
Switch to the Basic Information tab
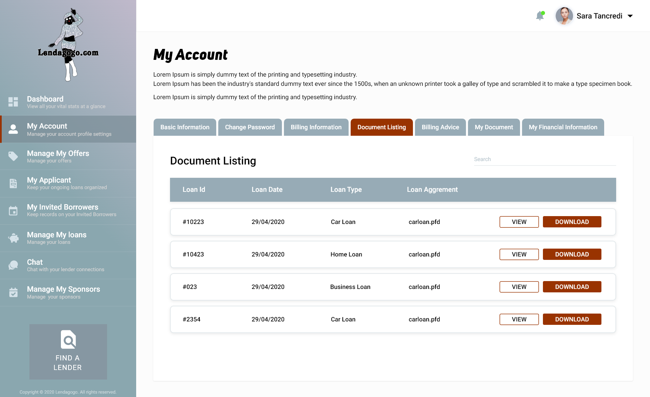pyautogui.click(x=185, y=127)
